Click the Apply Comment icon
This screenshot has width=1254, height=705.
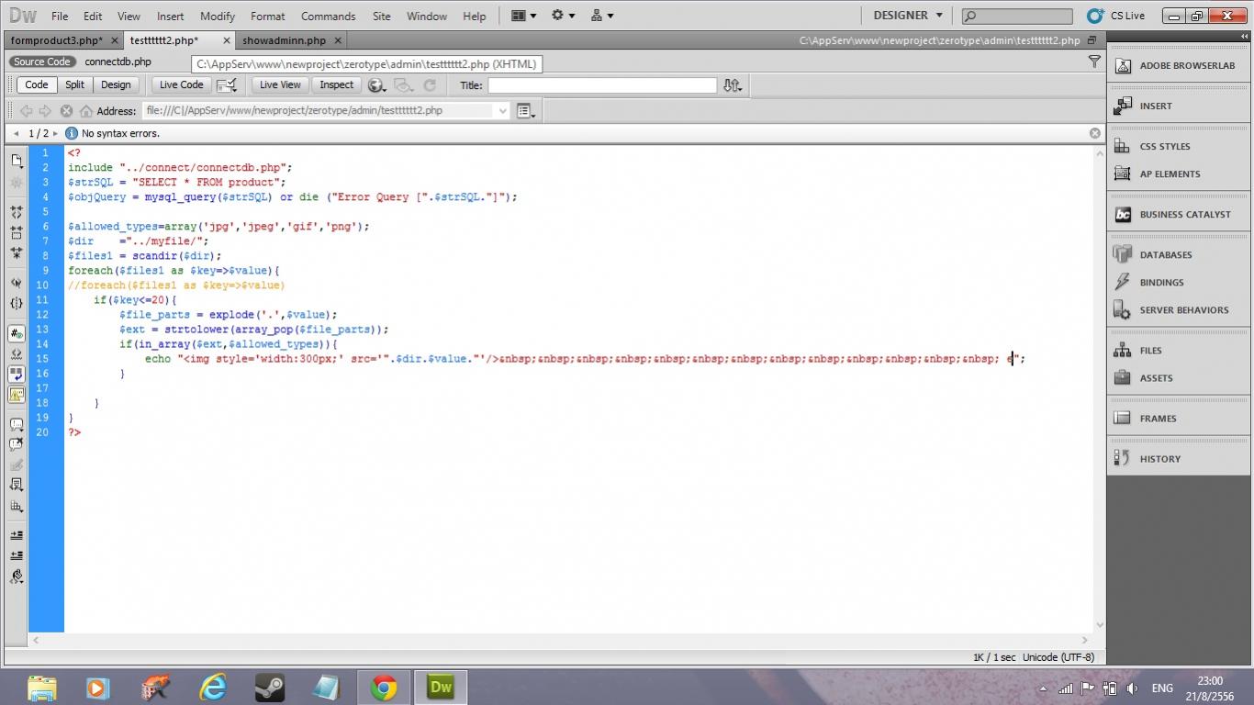17,425
